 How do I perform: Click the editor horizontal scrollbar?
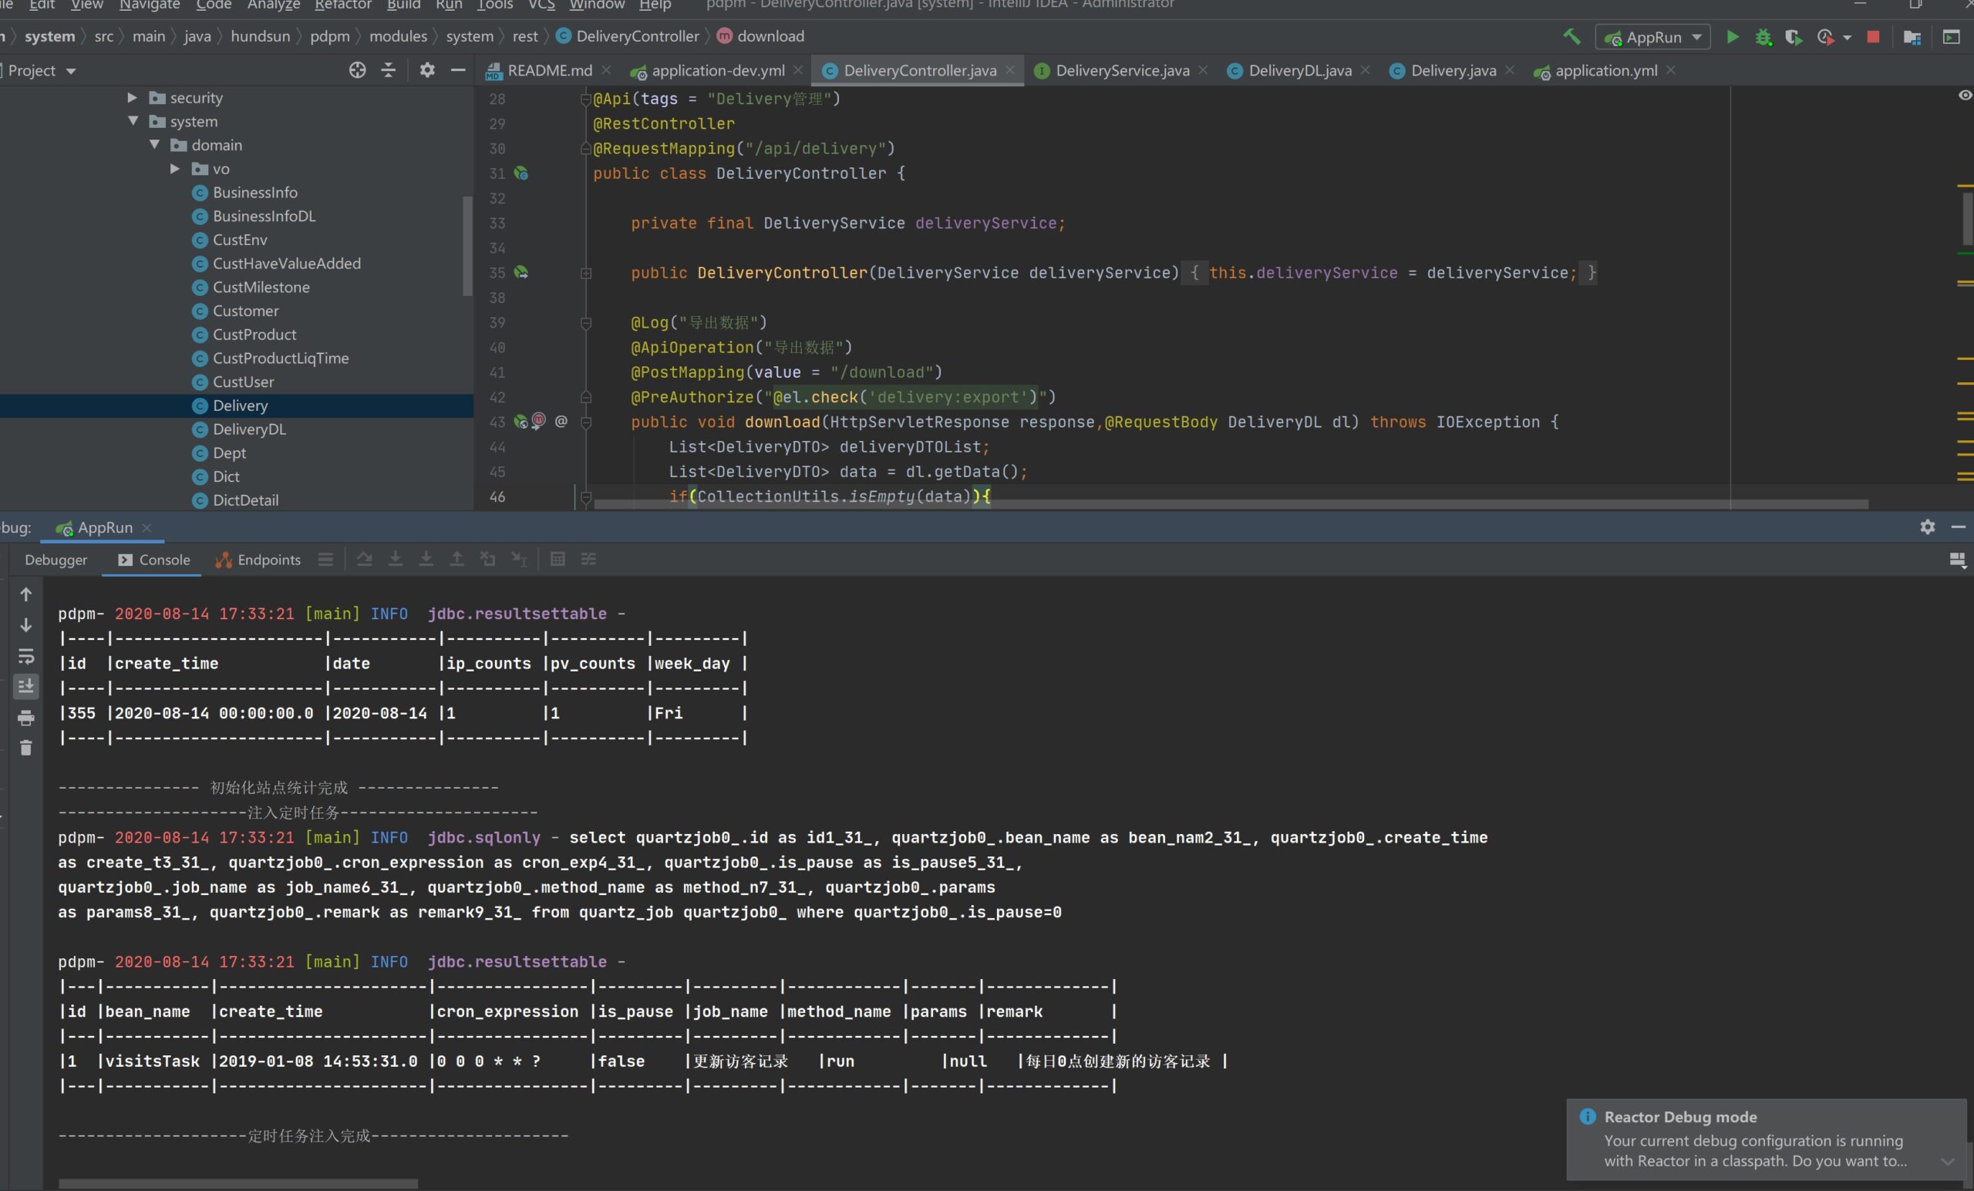click(1231, 505)
